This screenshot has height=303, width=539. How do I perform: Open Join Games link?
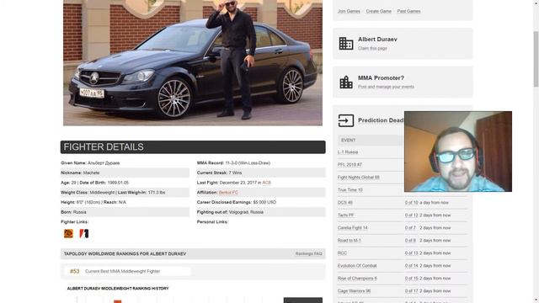(349, 11)
